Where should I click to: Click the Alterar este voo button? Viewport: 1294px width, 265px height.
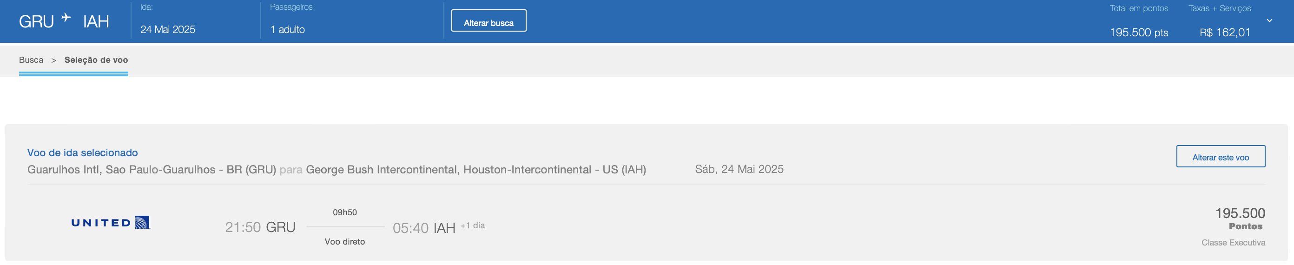(1220, 156)
